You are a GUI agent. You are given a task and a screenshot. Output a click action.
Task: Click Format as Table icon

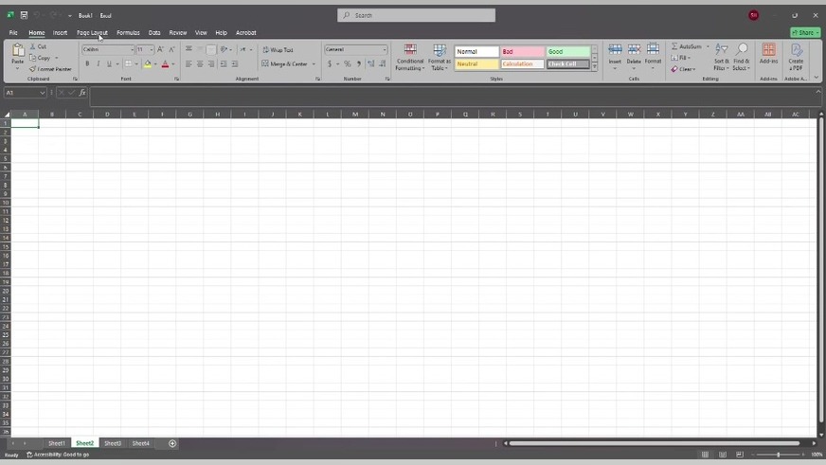[440, 58]
